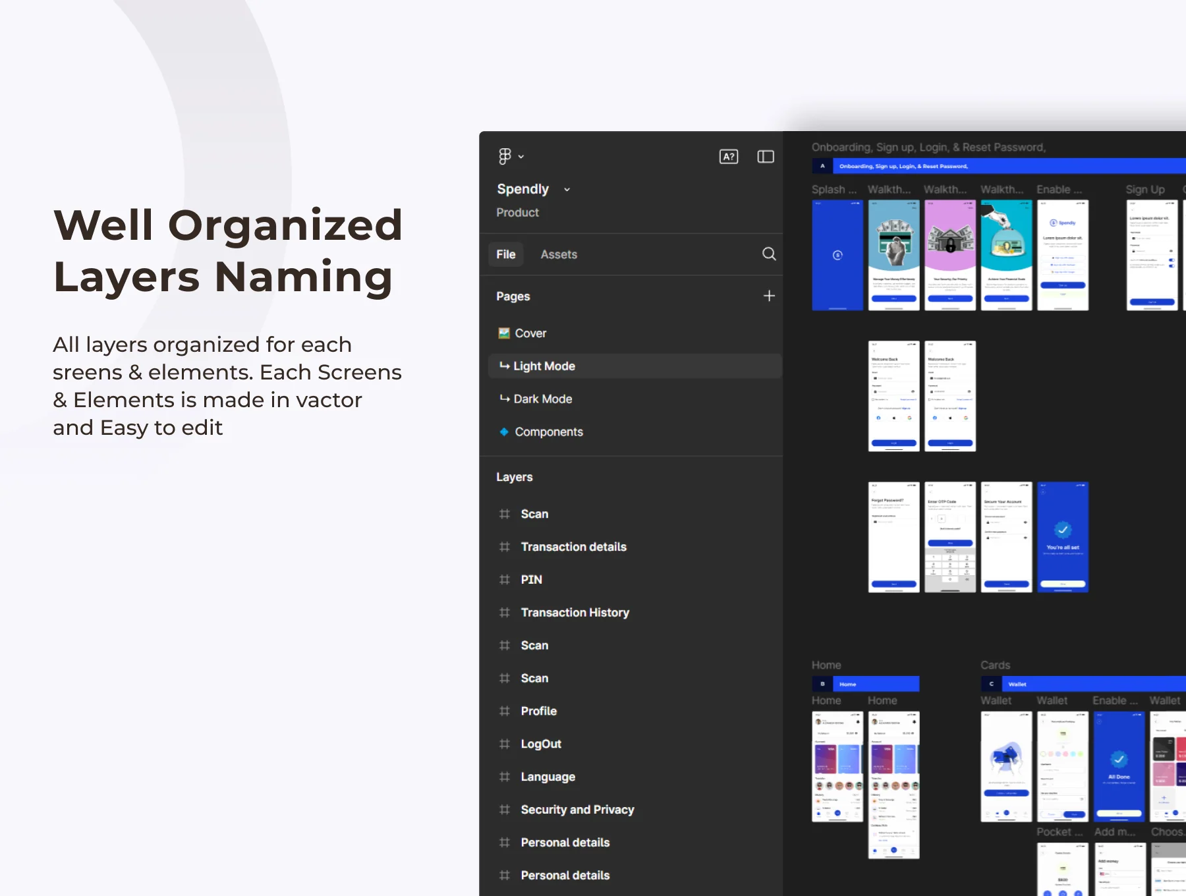Viewport: 1186px width, 896px height.
Task: Click the Layers section header
Action: (x=515, y=477)
